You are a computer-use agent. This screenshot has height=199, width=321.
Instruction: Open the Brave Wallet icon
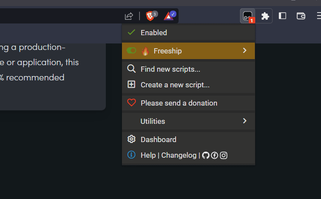pos(301,16)
